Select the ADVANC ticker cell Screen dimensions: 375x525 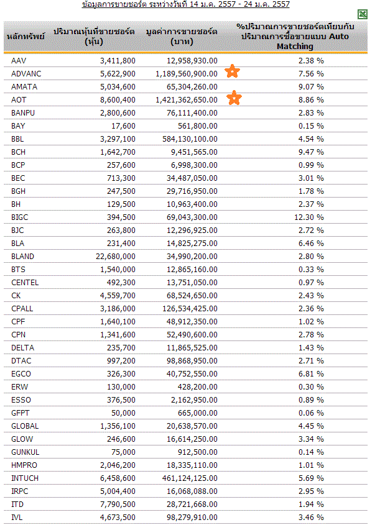pos(25,74)
